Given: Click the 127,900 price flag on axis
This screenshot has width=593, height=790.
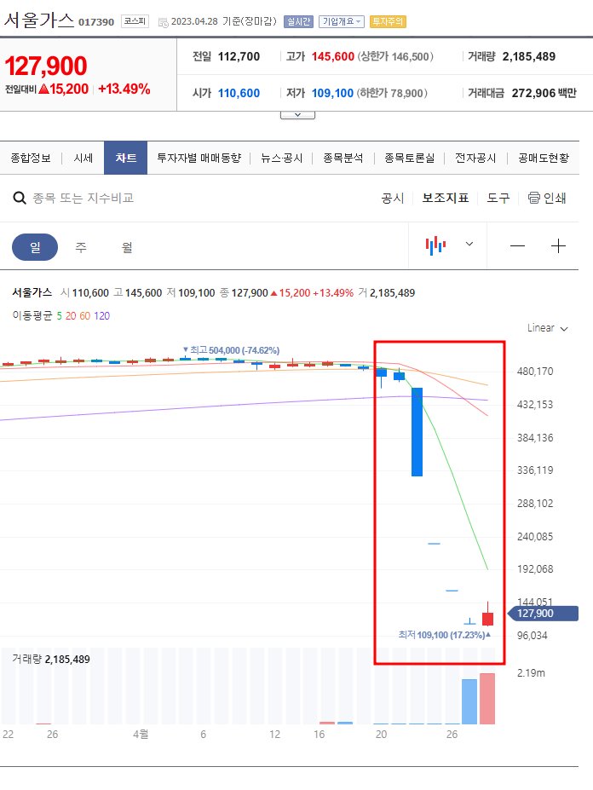Looking at the screenshot, I should tap(543, 614).
